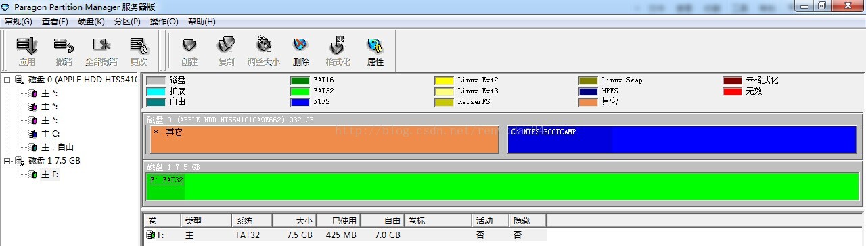Open the 常规(G) menu
The height and width of the screenshot is (246, 866).
point(18,22)
